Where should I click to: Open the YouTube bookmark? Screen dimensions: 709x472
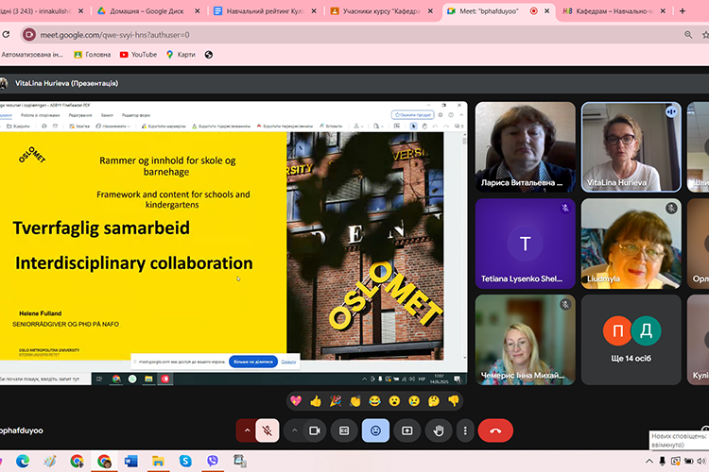click(x=138, y=55)
